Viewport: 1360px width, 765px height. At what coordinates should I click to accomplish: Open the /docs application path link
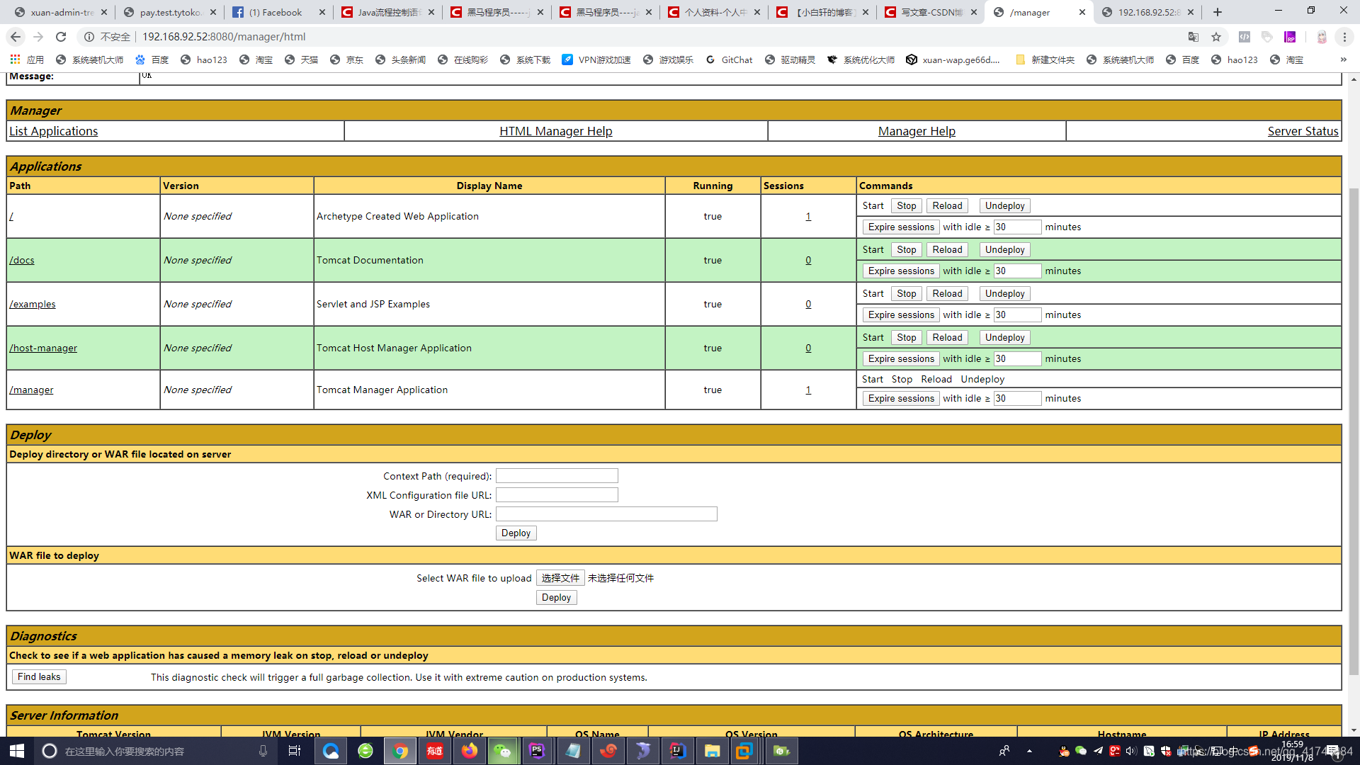point(22,260)
